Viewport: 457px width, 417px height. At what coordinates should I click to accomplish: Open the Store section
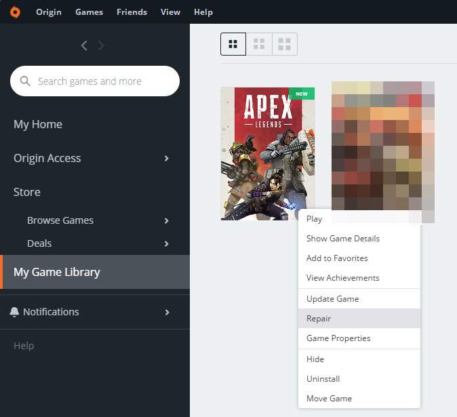click(x=27, y=192)
